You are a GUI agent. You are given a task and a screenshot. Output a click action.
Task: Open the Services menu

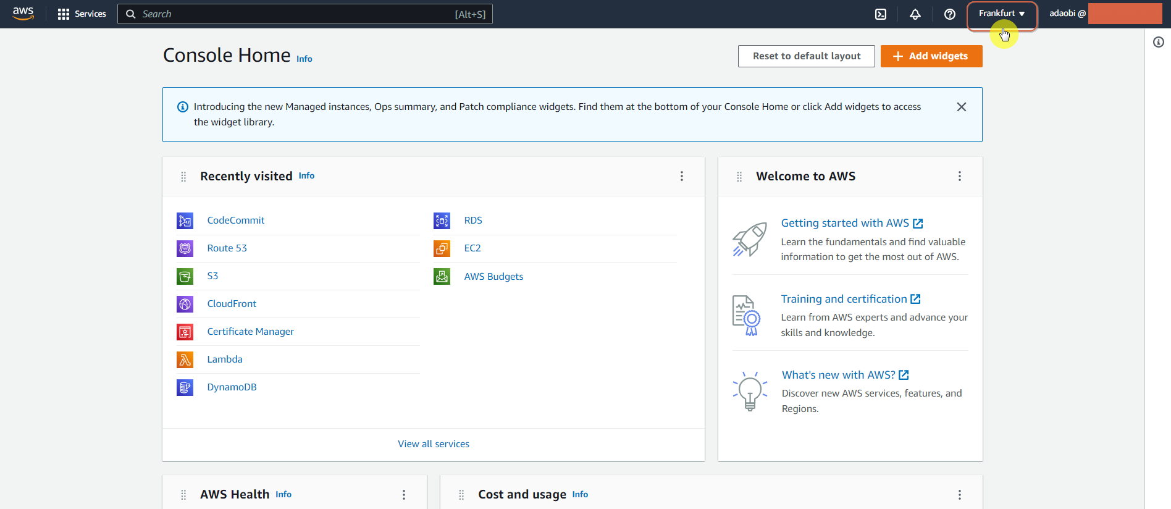pyautogui.click(x=82, y=14)
